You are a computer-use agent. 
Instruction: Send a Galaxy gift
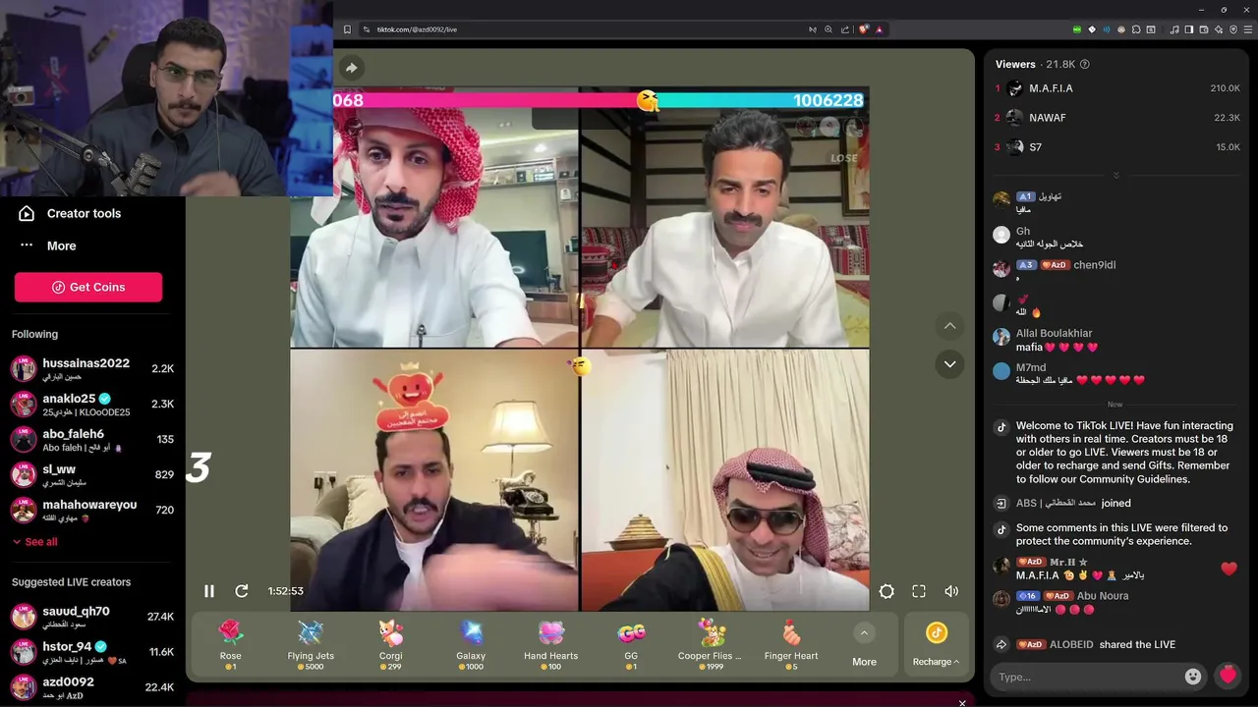click(x=471, y=644)
